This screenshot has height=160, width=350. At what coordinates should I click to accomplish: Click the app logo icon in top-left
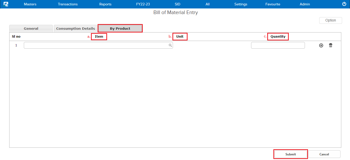[x=6, y=4]
